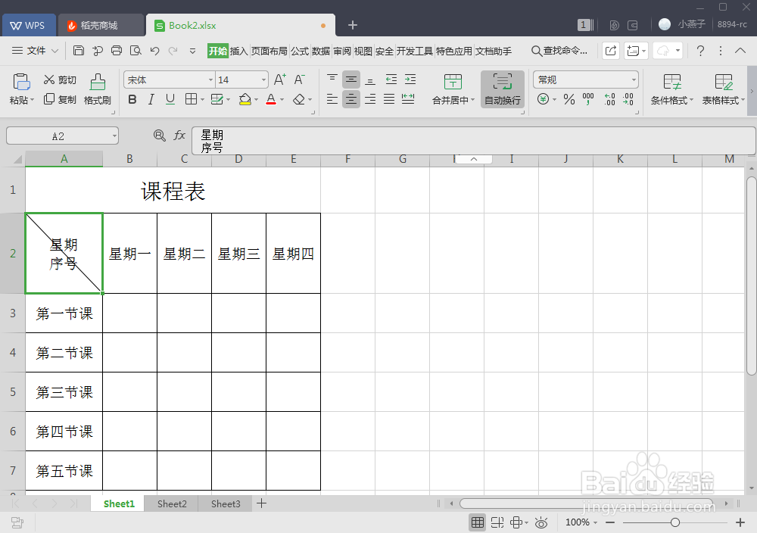Apply fill color bucket
The width and height of the screenshot is (757, 533).
pyautogui.click(x=245, y=99)
